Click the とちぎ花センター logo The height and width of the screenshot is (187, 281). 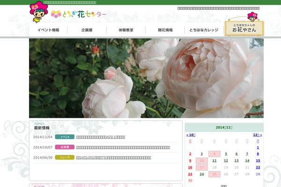79,14
